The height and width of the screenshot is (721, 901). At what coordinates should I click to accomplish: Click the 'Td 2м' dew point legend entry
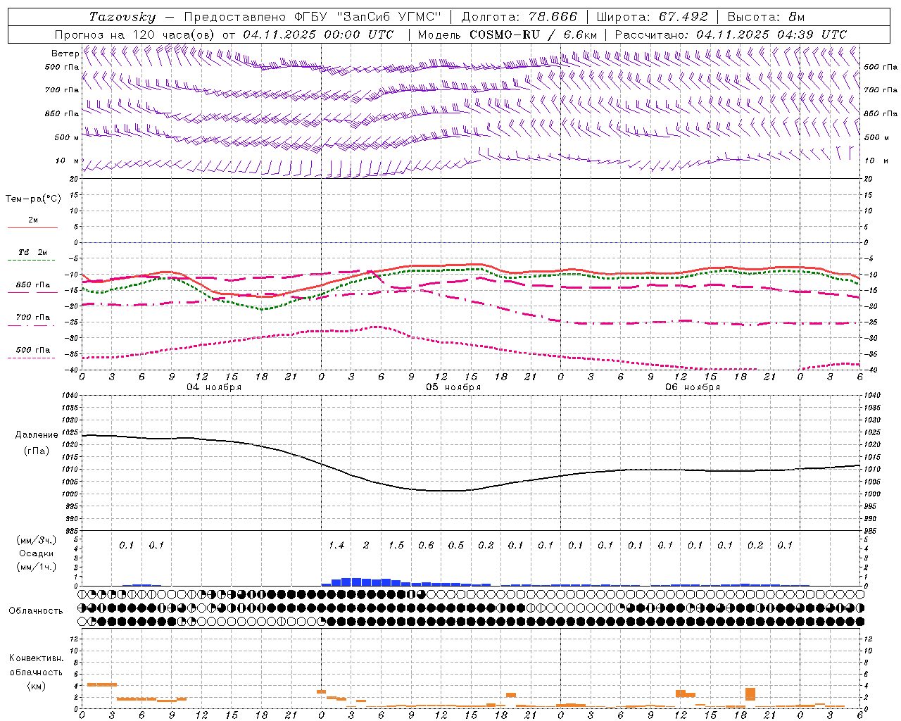point(33,252)
